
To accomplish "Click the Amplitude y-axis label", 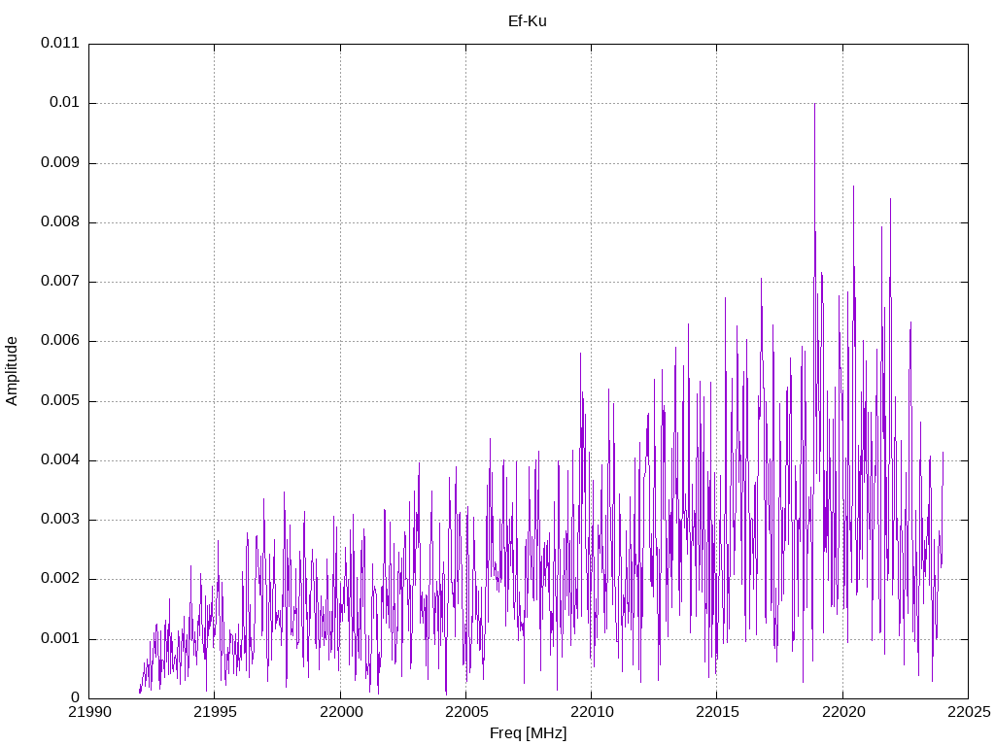I will tap(12, 371).
